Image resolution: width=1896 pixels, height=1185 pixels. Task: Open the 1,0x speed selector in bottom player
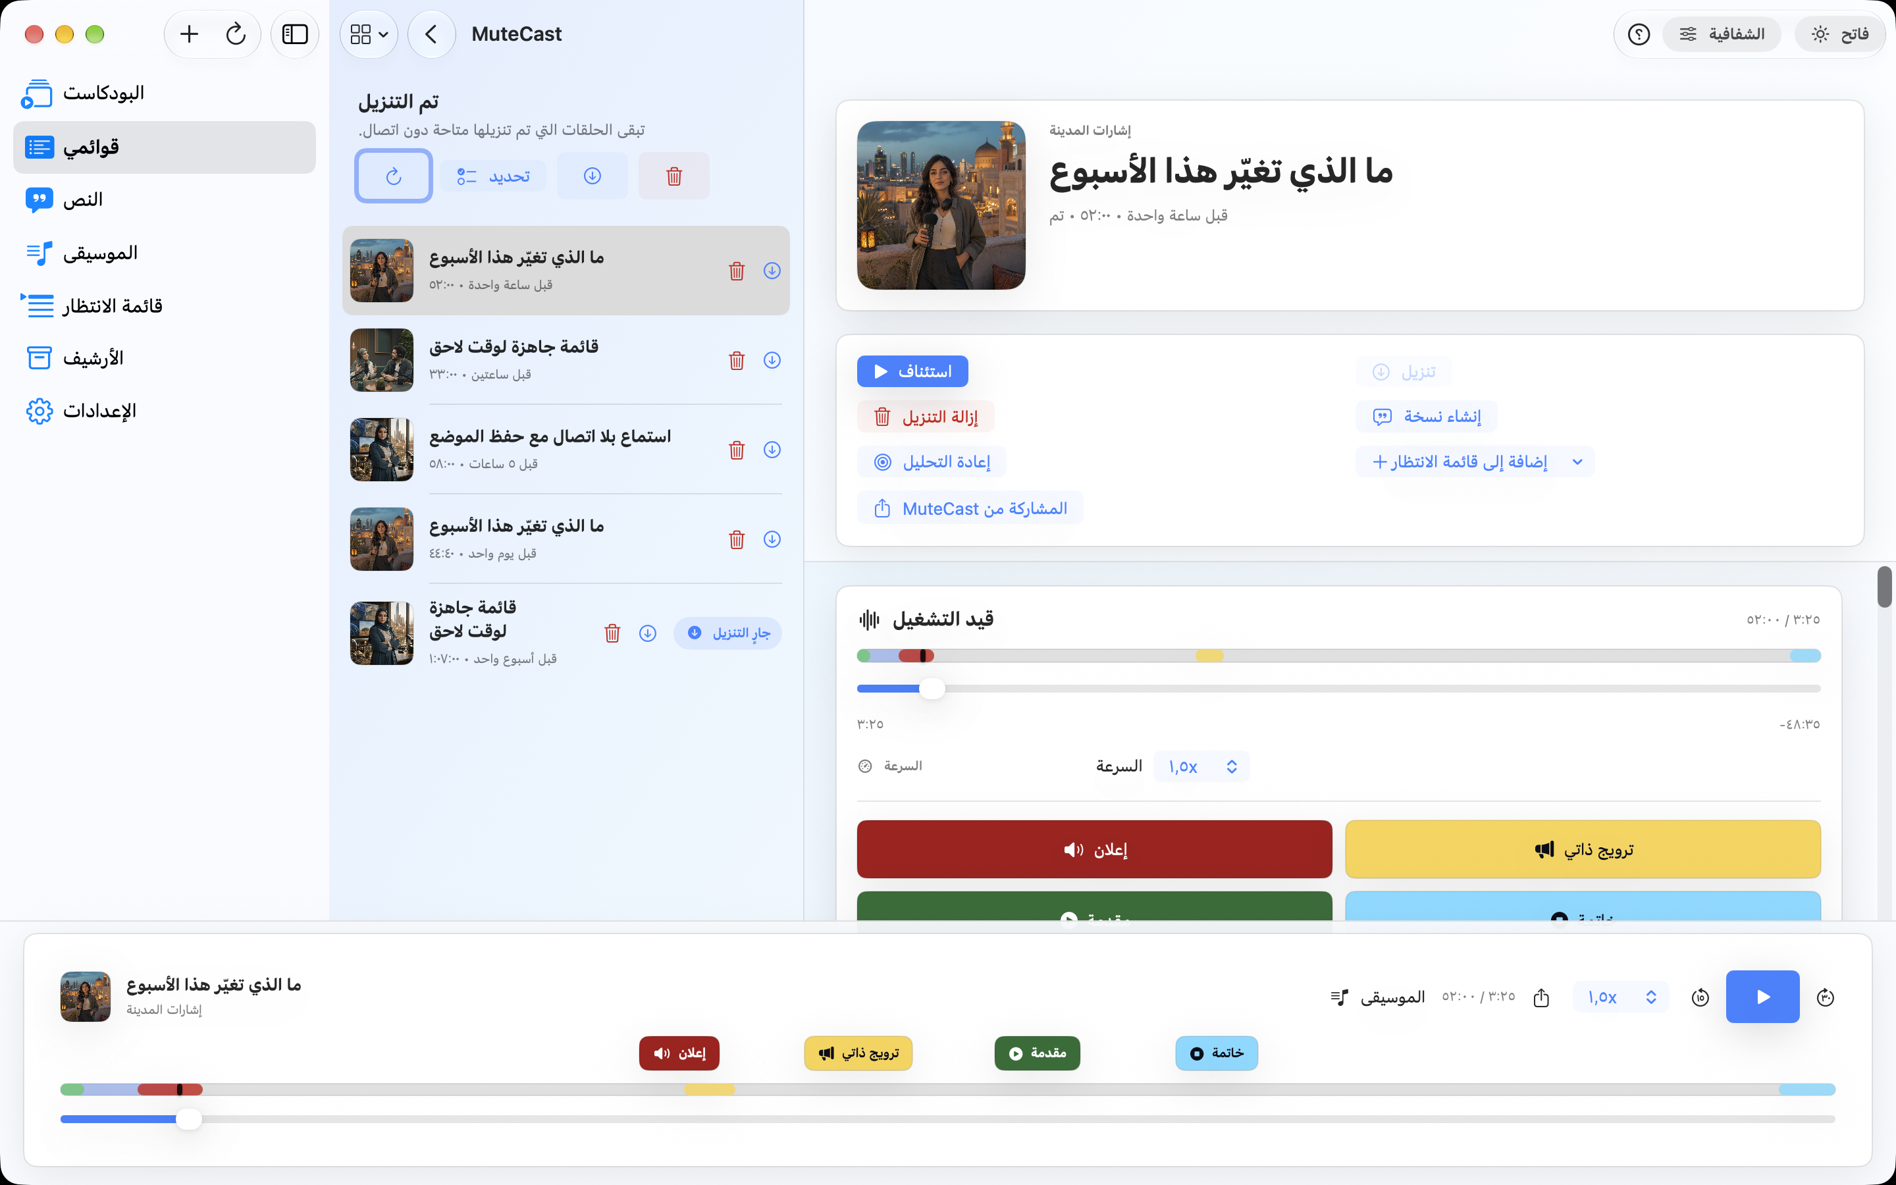click(x=1620, y=997)
